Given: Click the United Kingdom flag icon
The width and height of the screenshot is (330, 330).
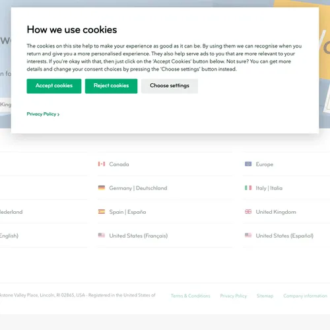Looking at the screenshot, I should coord(248,211).
